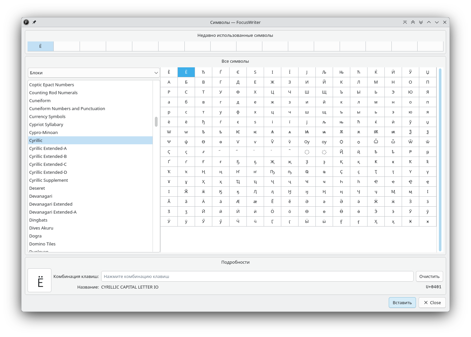Click the FocusWriter app icon in title bar
The image size is (471, 337).
coord(26,22)
